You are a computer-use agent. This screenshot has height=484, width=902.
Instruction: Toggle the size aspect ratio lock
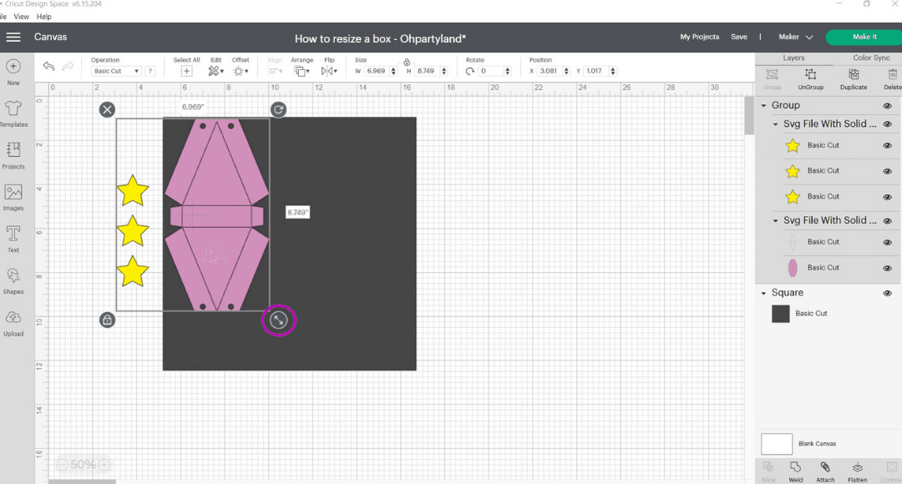click(407, 62)
